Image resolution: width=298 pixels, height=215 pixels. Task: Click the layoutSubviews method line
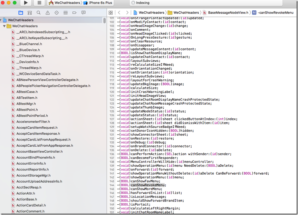(138, 61)
